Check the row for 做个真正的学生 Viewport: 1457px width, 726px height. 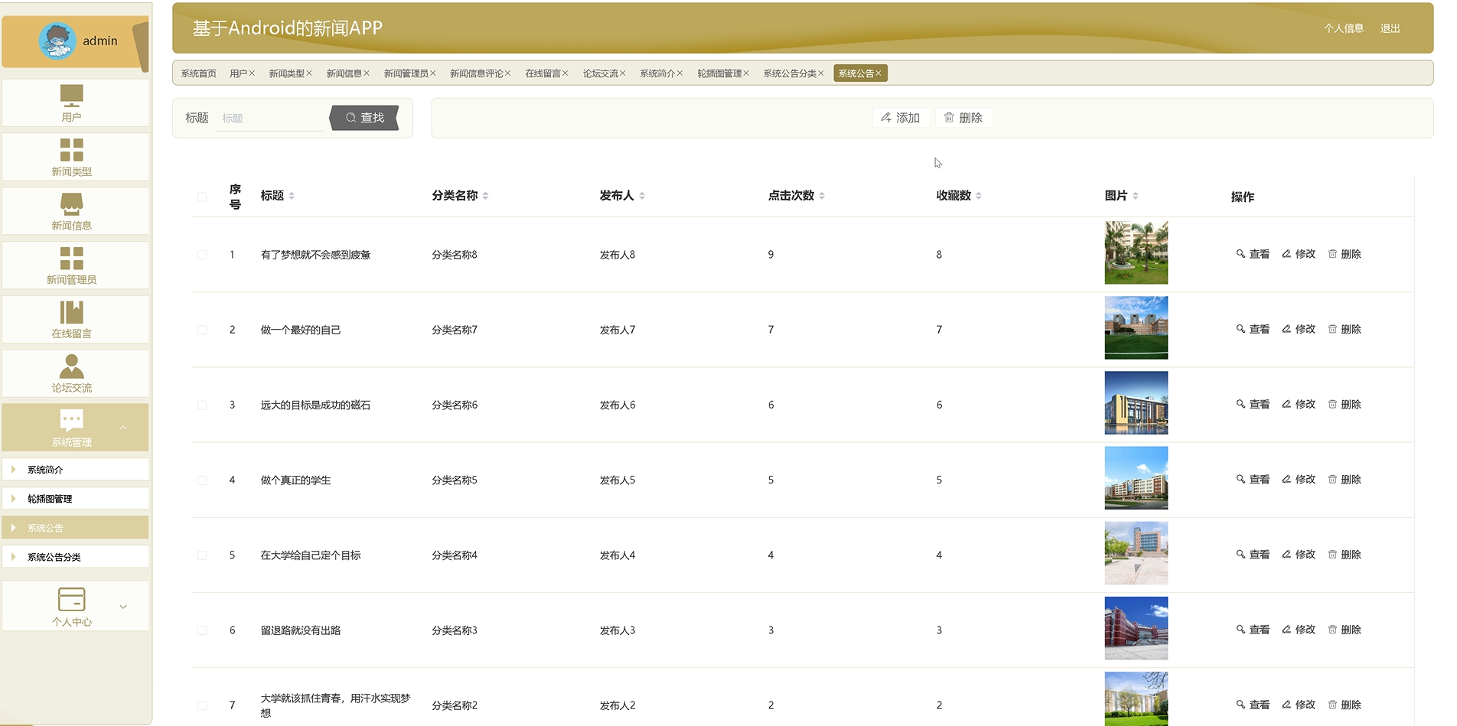[x=202, y=480]
